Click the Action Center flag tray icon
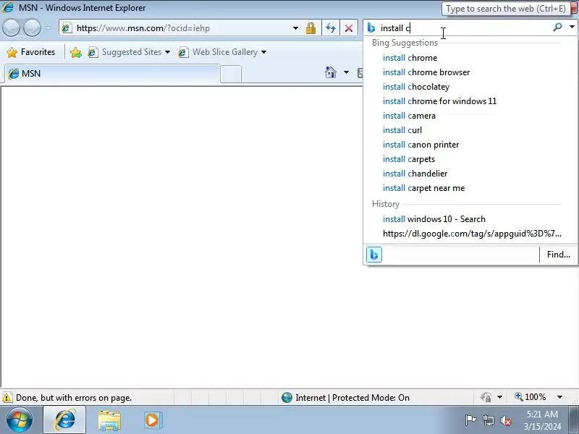579x434 pixels. (470, 420)
